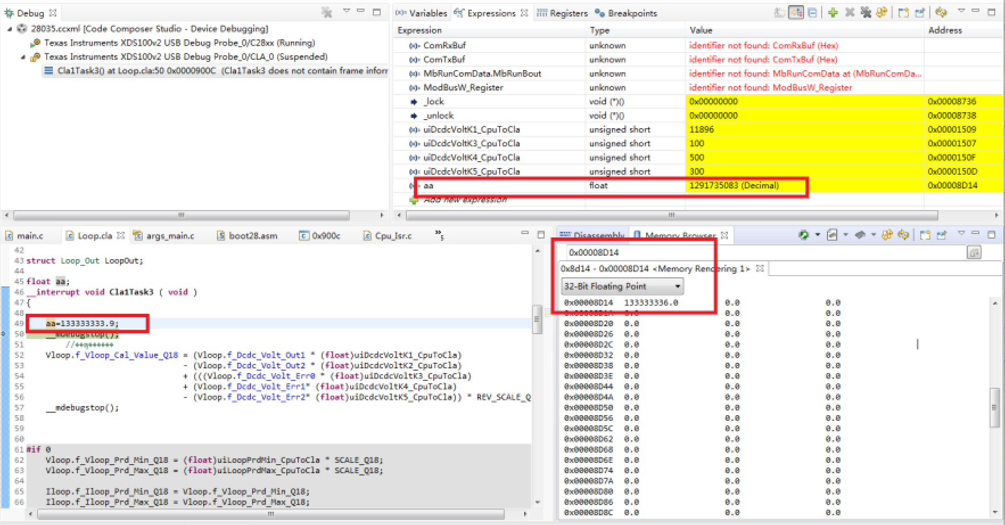Switch to the Breakpoints tab

coord(626,13)
